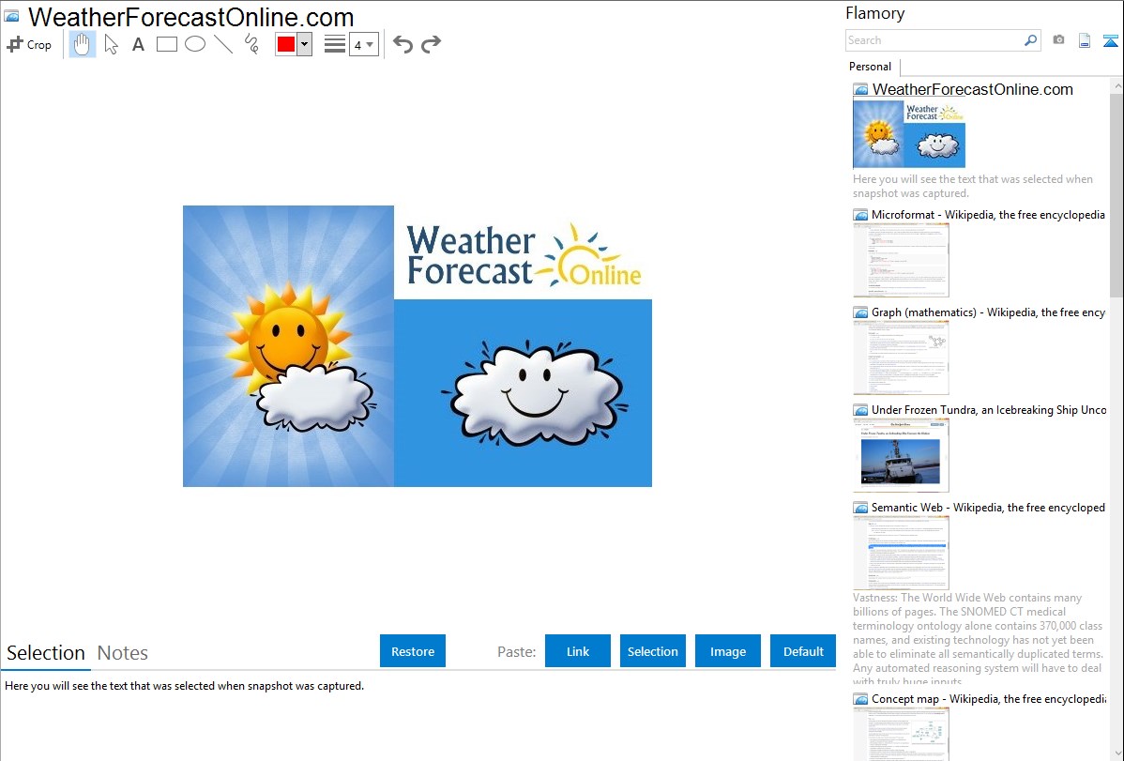The image size is (1124, 761).
Task: Click the sidebar WeatherForecastOnline entry's icon
Action: point(860,90)
